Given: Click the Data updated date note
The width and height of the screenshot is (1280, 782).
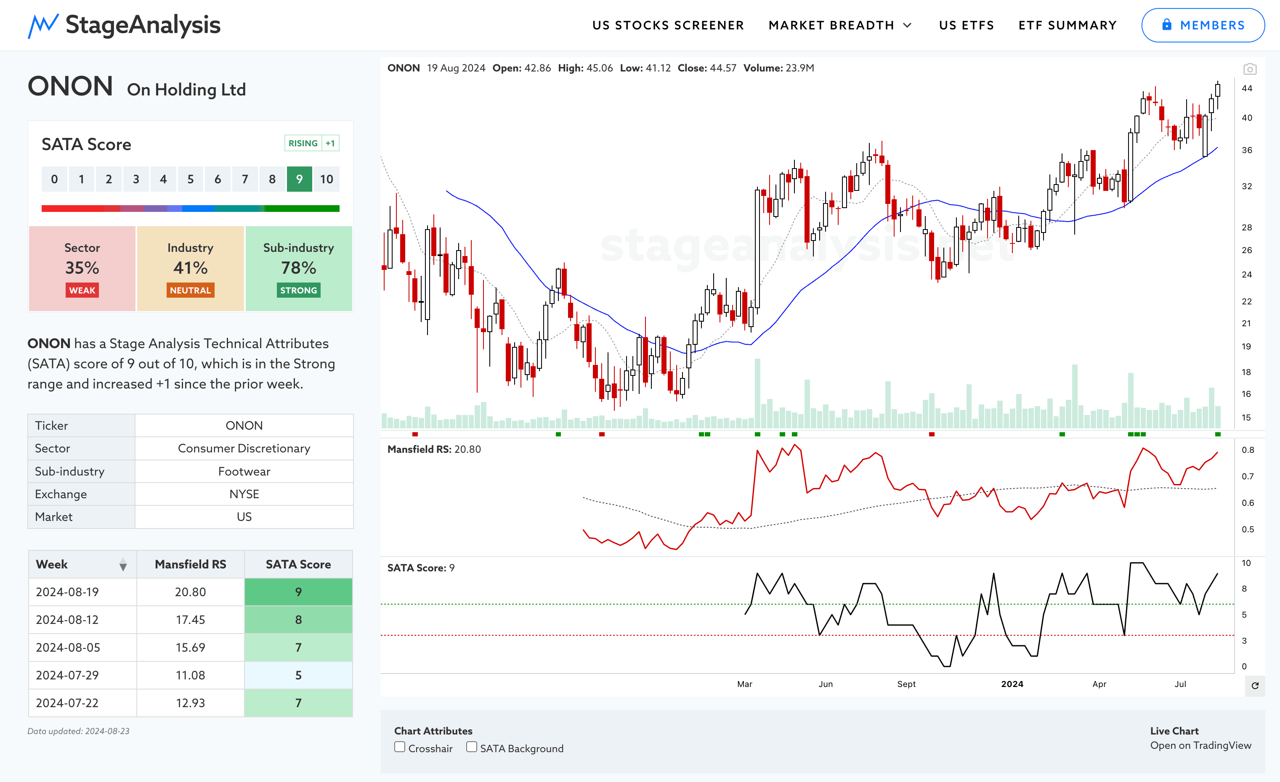Looking at the screenshot, I should coord(78,731).
